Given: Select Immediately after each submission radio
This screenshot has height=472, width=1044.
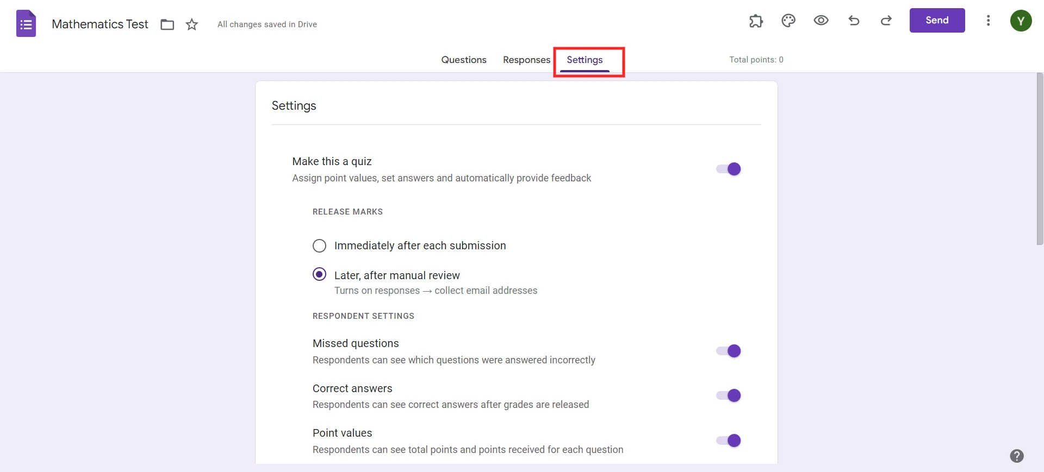Looking at the screenshot, I should [319, 246].
